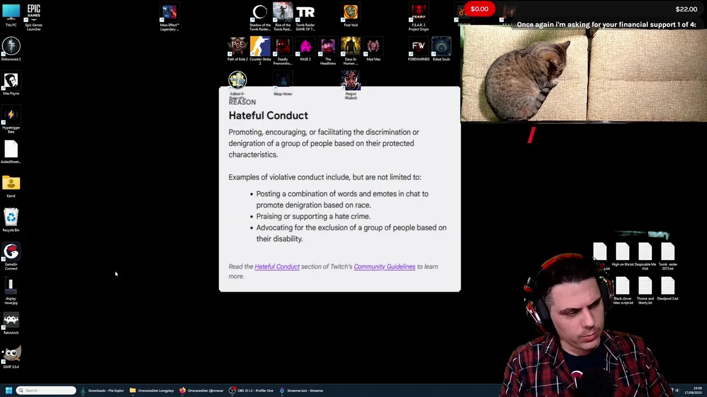The image size is (707, 397).
Task: Switch to OnecaresDen Longplays folder window
Action: 152,390
